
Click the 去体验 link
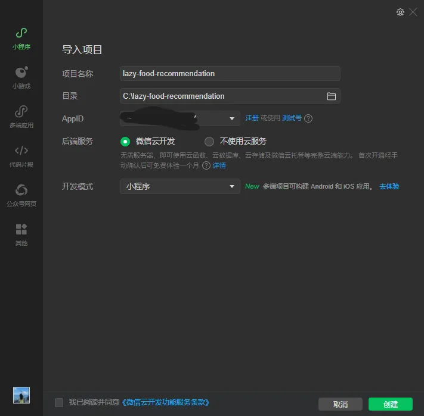click(389, 186)
